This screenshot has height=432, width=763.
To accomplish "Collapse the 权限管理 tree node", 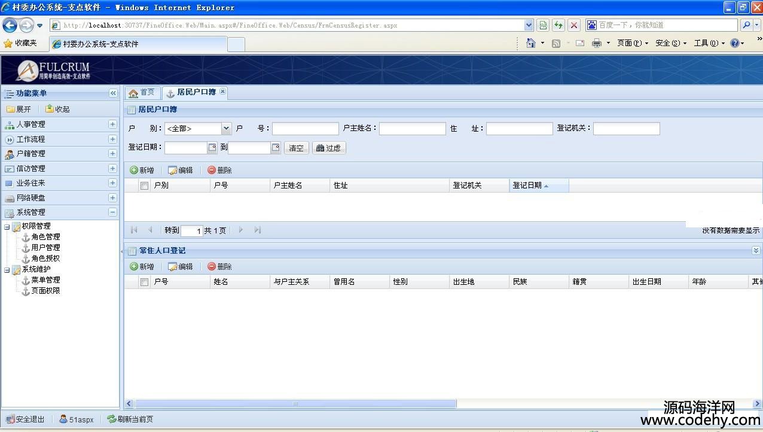I will (x=7, y=227).
